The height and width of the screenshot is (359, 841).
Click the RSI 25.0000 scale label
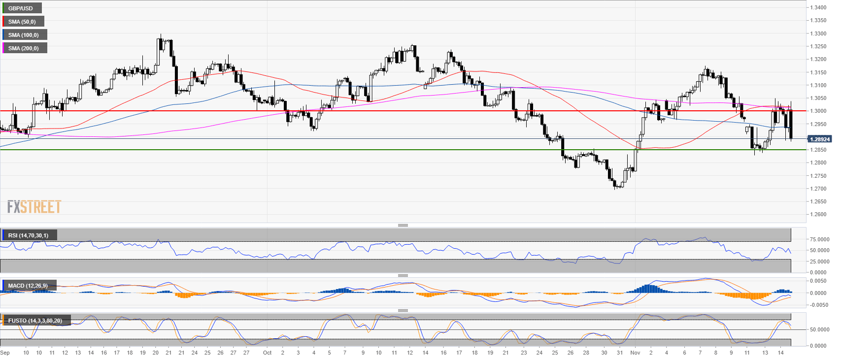coord(819,261)
